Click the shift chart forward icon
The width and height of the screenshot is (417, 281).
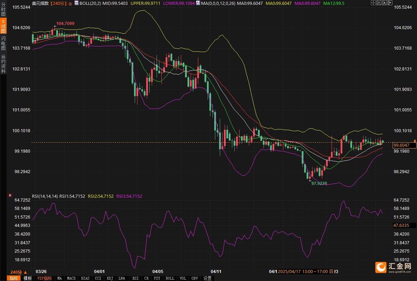[384, 3]
